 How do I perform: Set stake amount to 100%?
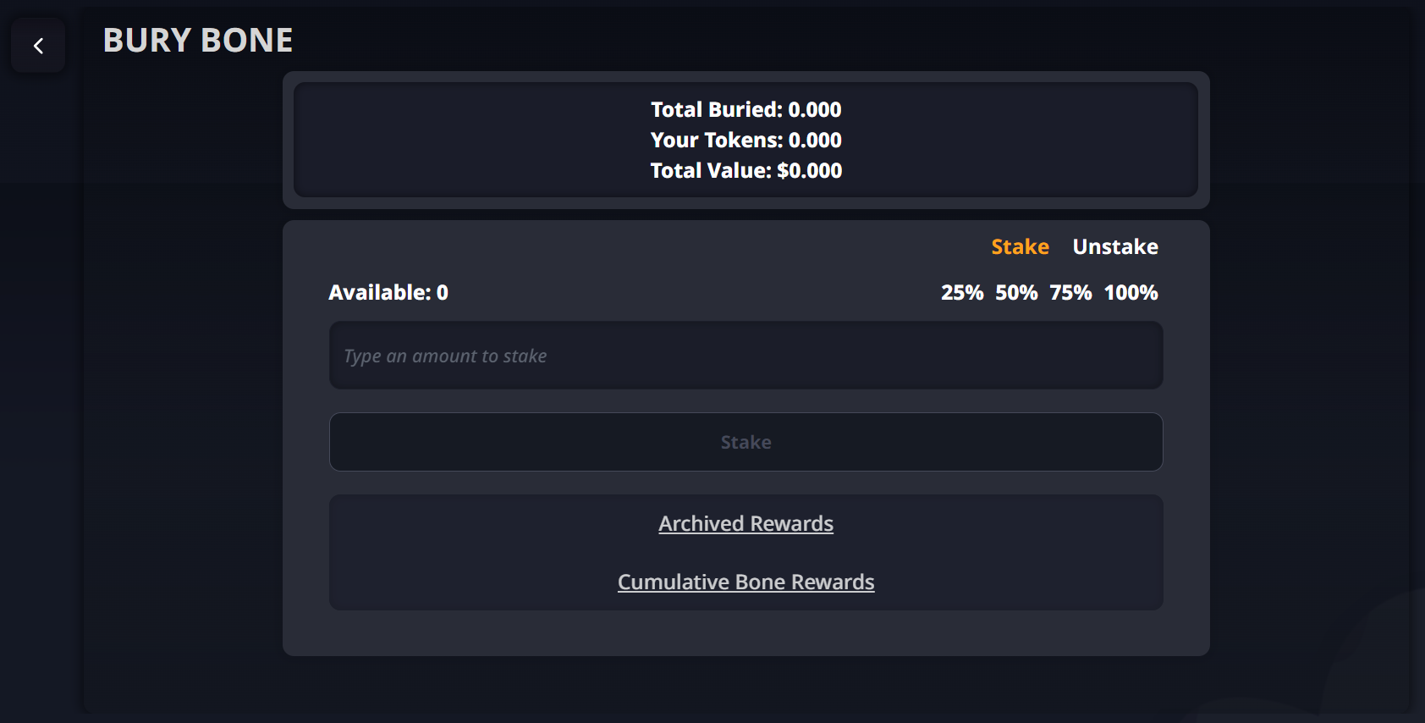click(1131, 293)
